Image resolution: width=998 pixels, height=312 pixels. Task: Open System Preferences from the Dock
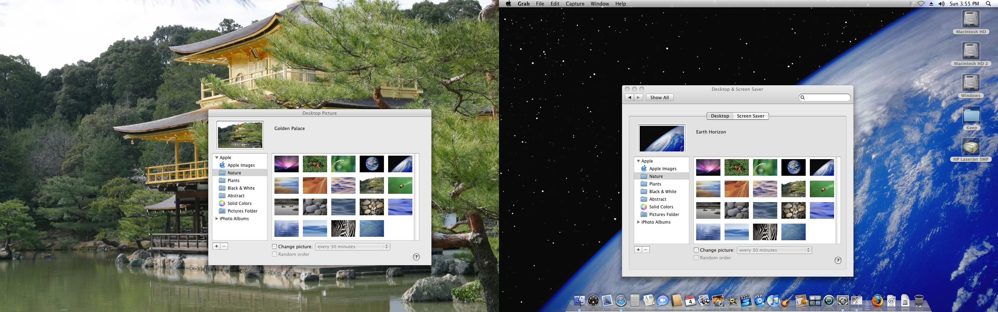coord(843,300)
